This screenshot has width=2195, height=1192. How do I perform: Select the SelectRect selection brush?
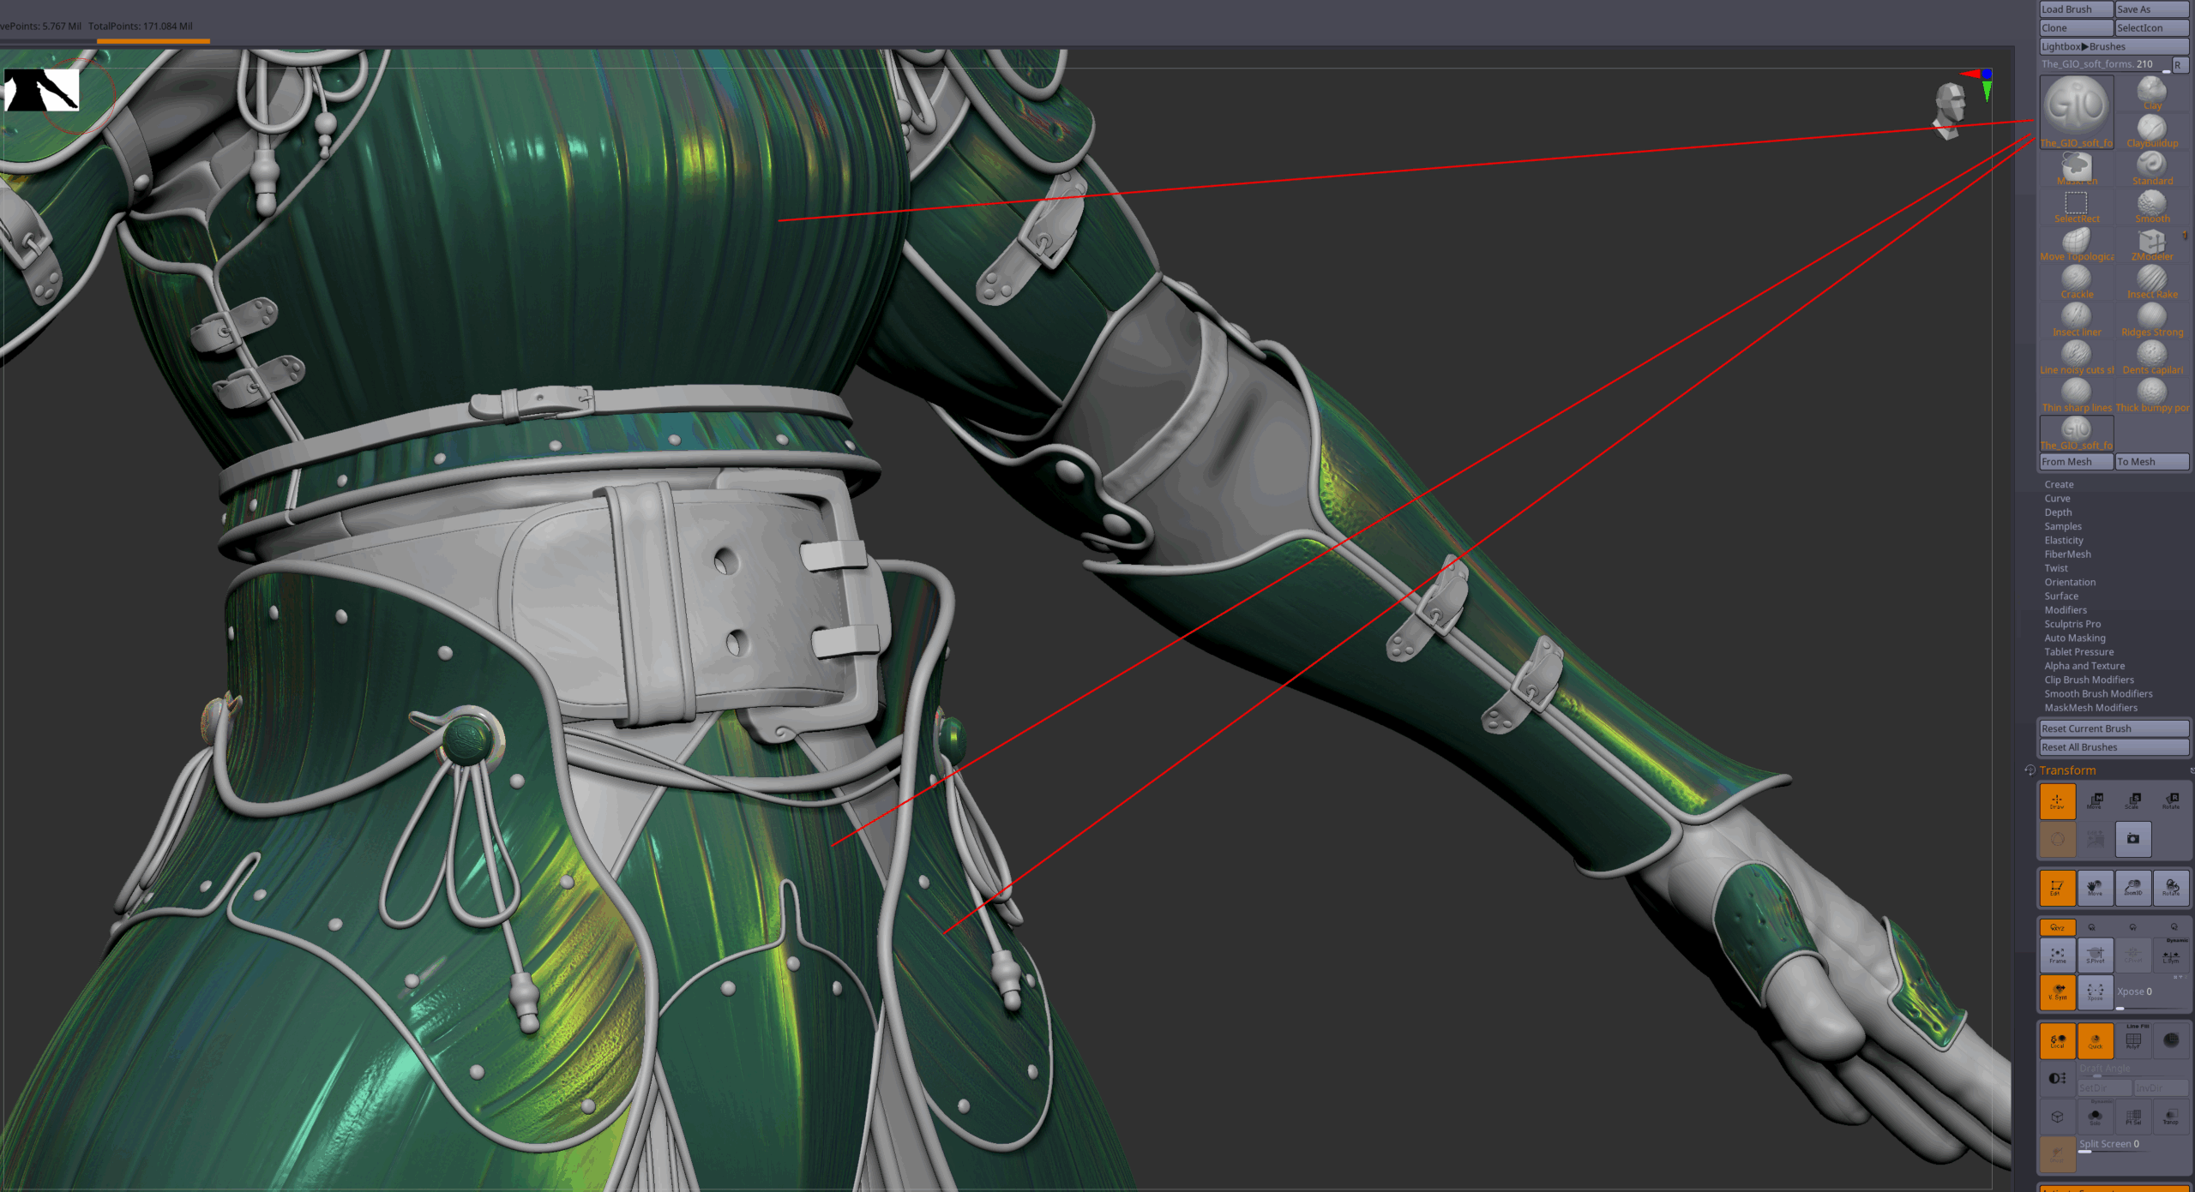[2076, 206]
